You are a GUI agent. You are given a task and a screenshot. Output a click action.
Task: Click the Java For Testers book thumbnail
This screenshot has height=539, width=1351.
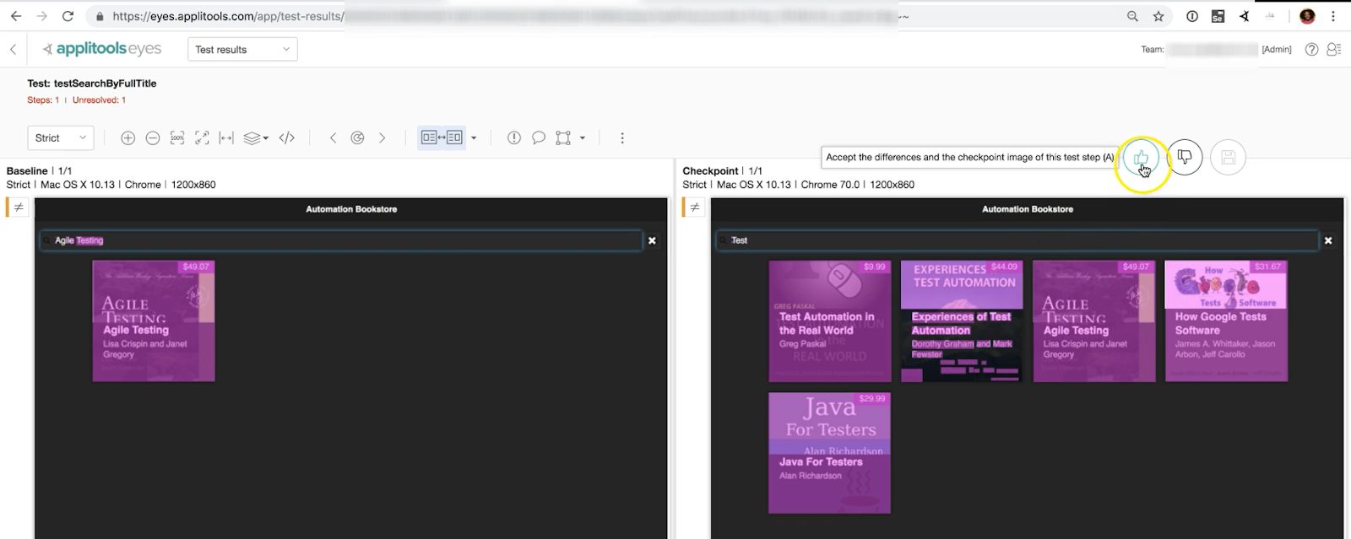tap(829, 453)
